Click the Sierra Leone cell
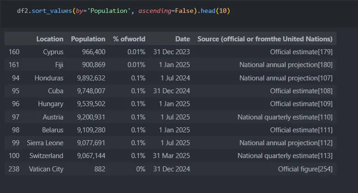 point(45,143)
